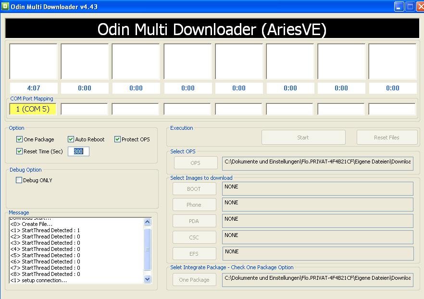Screen dimensions: 424x299
Task: Click the One Package file path field
Action: 318,280
